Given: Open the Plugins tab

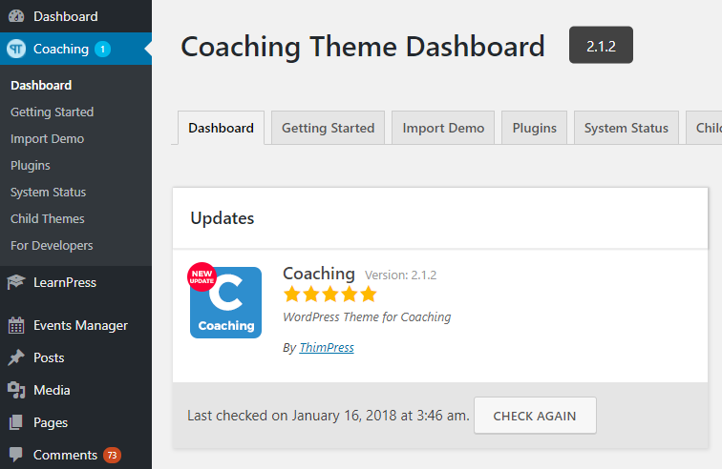Looking at the screenshot, I should click(x=534, y=128).
